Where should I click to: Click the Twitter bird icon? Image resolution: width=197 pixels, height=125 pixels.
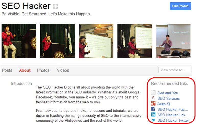click(x=153, y=120)
